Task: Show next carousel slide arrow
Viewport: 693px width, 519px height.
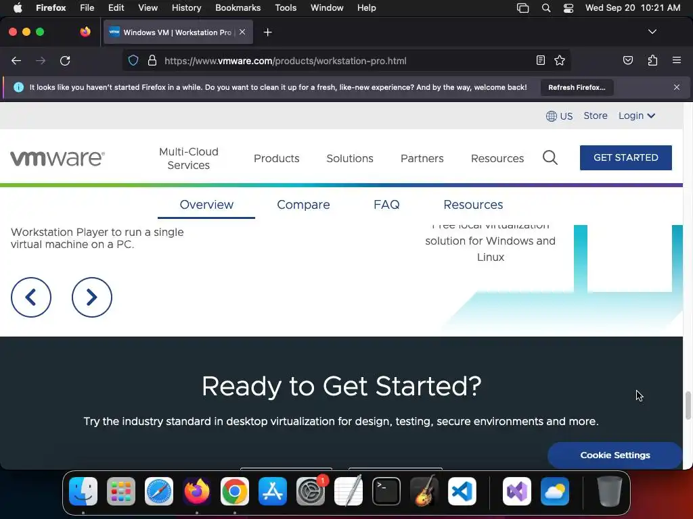Action: tap(92, 297)
